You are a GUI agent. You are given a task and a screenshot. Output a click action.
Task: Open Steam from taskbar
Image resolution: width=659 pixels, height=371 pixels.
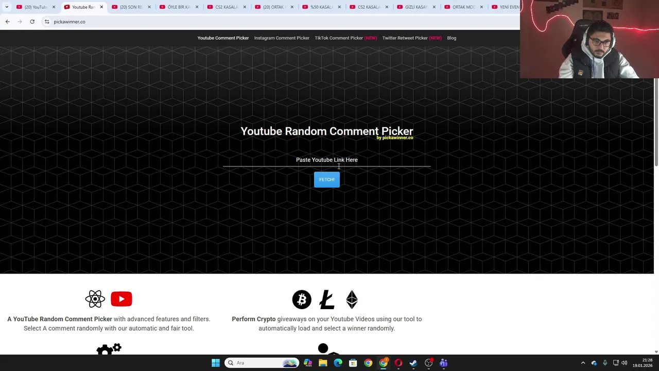click(413, 363)
